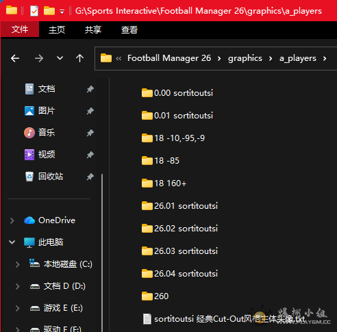Go back with the left arrow button

coord(15,58)
